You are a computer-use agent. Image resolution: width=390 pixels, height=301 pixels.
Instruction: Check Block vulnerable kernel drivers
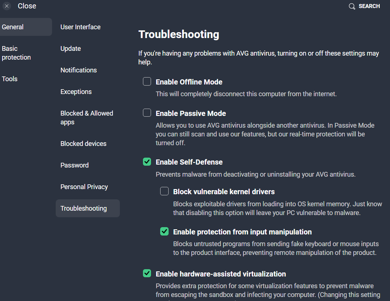(164, 191)
